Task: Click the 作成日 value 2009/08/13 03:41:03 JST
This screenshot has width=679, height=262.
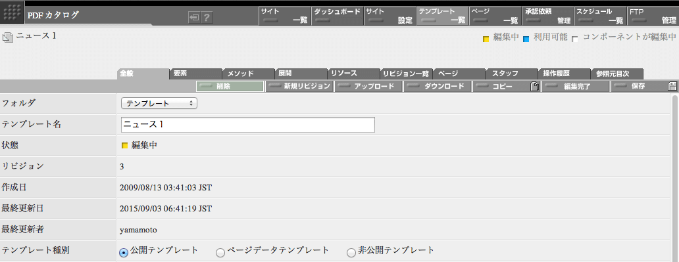Action: [166, 188]
